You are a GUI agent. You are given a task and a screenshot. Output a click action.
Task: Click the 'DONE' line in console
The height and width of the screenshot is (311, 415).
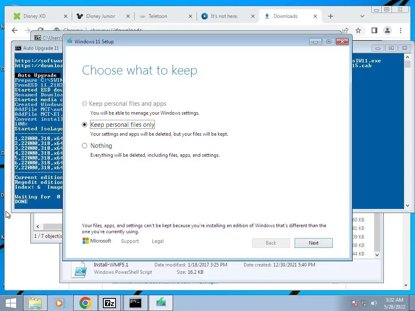pyautogui.click(x=21, y=202)
